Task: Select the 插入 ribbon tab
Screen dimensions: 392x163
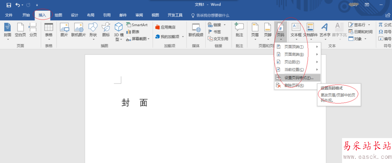Action: coord(42,15)
